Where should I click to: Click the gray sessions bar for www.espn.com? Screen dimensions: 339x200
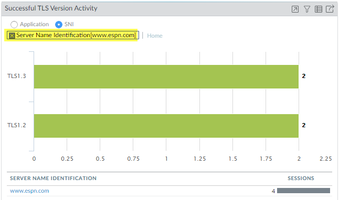[303, 191]
